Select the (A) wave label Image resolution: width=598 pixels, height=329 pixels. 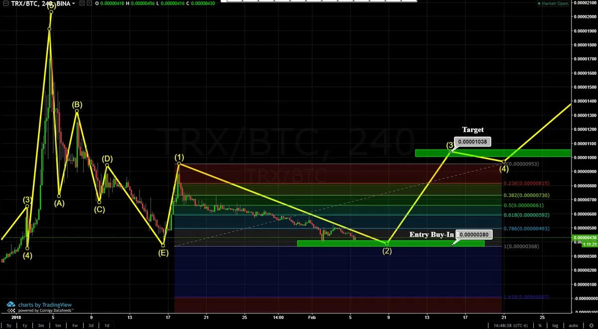[59, 203]
